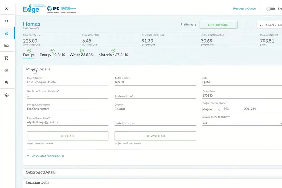Expand the sidebar with double chevron
This screenshot has width=282, height=188.
(7, 21)
